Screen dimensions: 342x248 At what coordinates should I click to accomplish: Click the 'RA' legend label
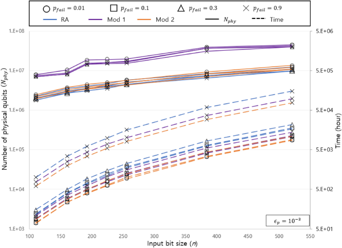point(65,19)
